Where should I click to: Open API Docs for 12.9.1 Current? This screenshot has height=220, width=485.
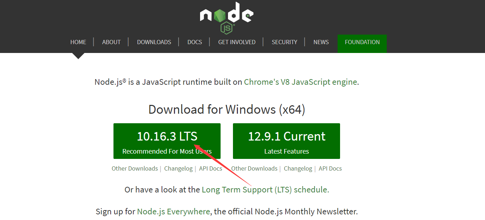[330, 168]
